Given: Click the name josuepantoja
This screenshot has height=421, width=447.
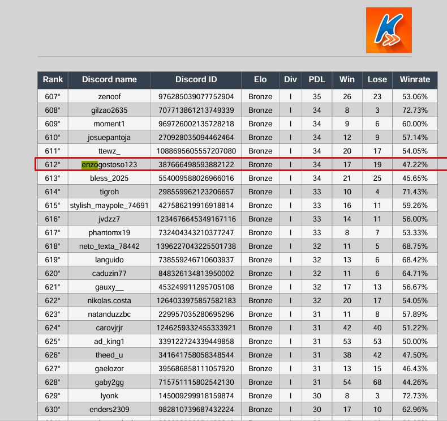Looking at the screenshot, I should (109, 138).
